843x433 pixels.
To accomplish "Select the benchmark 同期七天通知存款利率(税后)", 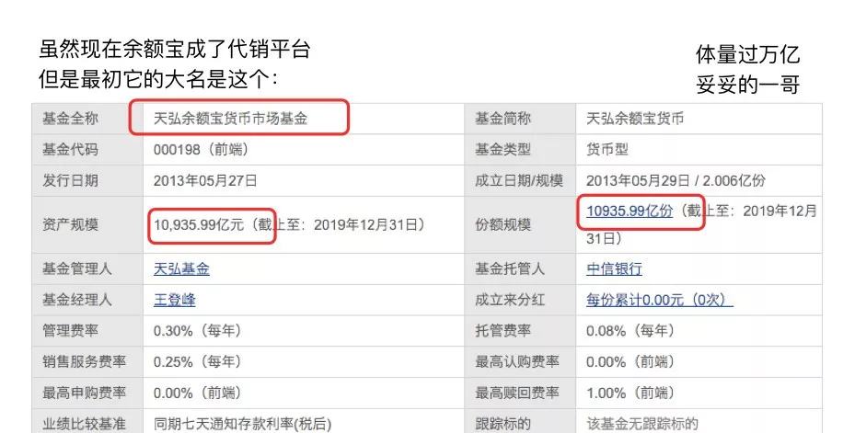I will pyautogui.click(x=242, y=423).
